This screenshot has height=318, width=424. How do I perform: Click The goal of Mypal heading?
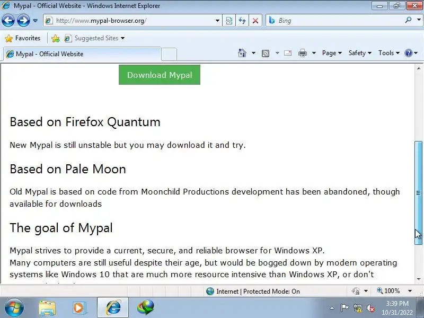61,228
